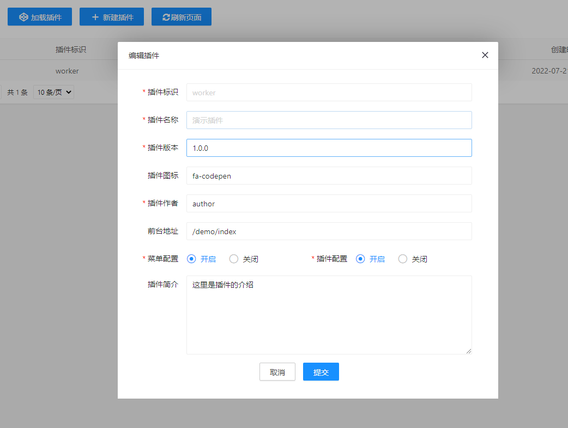
Task: Select 关闭 radio for 菜单配置
Action: tap(234, 259)
